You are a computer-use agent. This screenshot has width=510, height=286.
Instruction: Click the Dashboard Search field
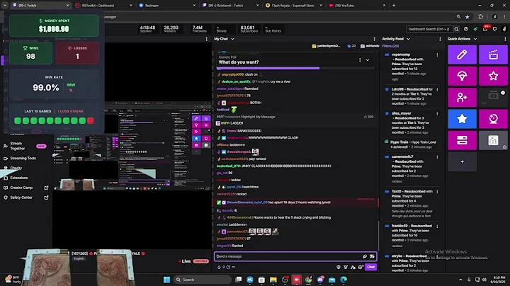[429, 29]
